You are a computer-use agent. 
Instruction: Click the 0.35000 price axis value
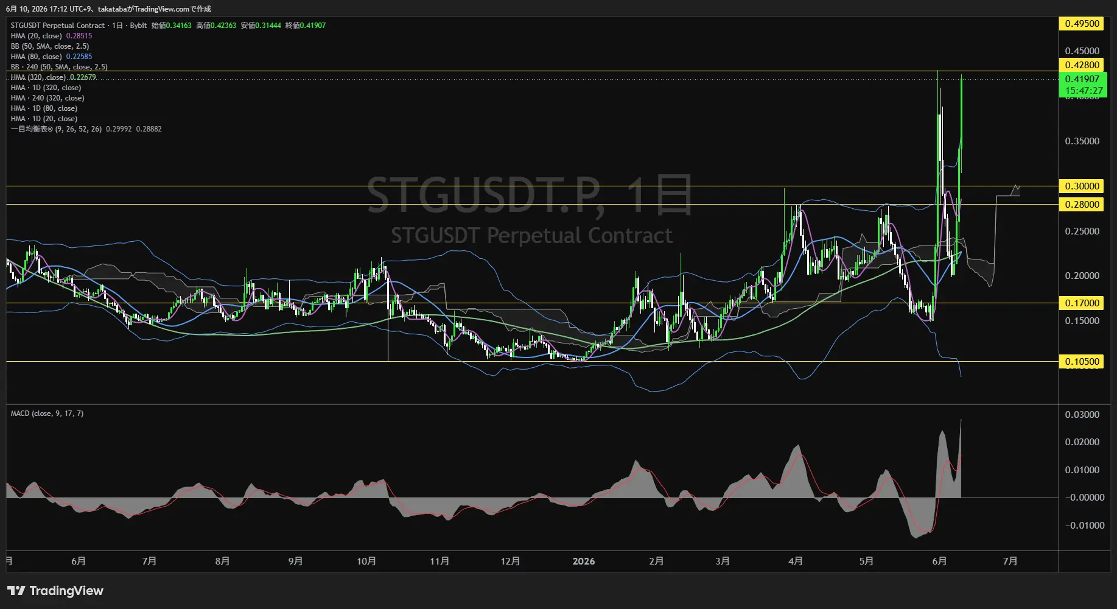[x=1082, y=141]
